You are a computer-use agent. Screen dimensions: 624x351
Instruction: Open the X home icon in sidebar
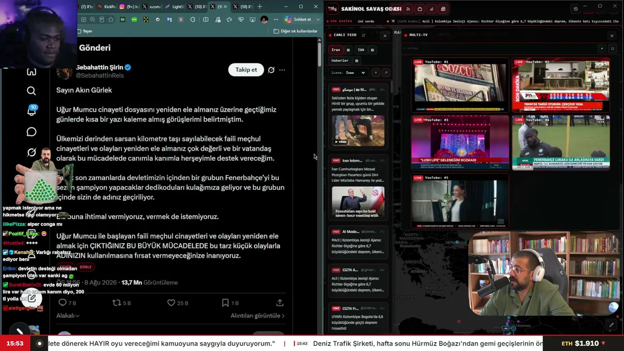pyautogui.click(x=32, y=72)
